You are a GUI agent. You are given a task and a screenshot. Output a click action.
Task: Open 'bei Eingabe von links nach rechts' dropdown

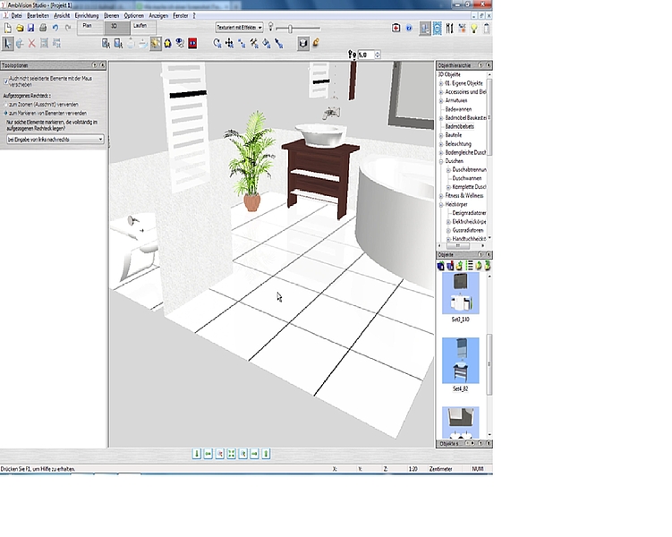55,140
